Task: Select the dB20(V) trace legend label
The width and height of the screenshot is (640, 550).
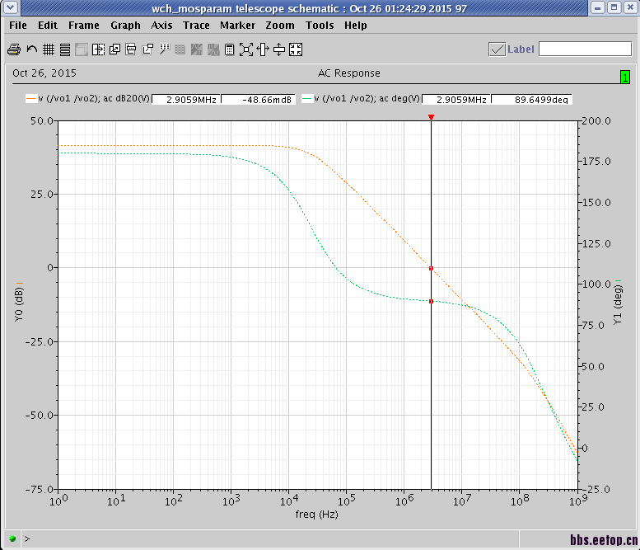Action: coord(94,98)
